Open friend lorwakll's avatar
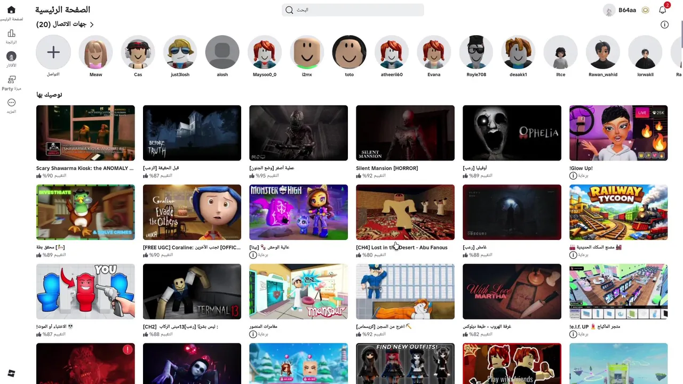Screen dimensions: 683x384 (x=645, y=52)
